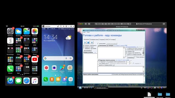Open Settings on the iPhone screen
Viewport: 175px width, 98px height.
point(10,31)
